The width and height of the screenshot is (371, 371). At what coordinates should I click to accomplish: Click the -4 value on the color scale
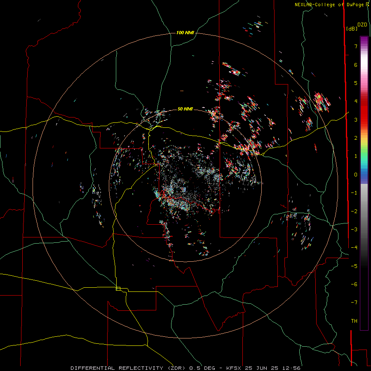[354, 248]
